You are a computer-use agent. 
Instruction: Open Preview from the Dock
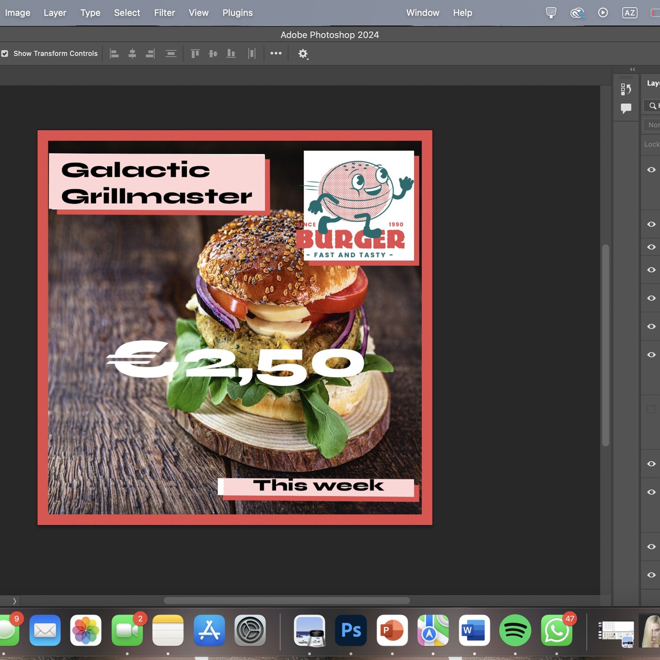pyautogui.click(x=310, y=630)
